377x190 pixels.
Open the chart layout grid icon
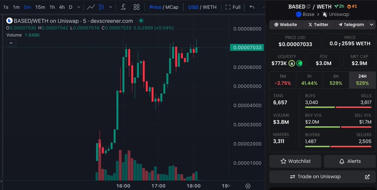(x=136, y=7)
